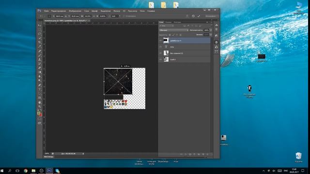Viewport: 310px width, 174px height.
Task: Click the zoom percentage field in status bar
Action: pyautogui.click(x=47, y=154)
